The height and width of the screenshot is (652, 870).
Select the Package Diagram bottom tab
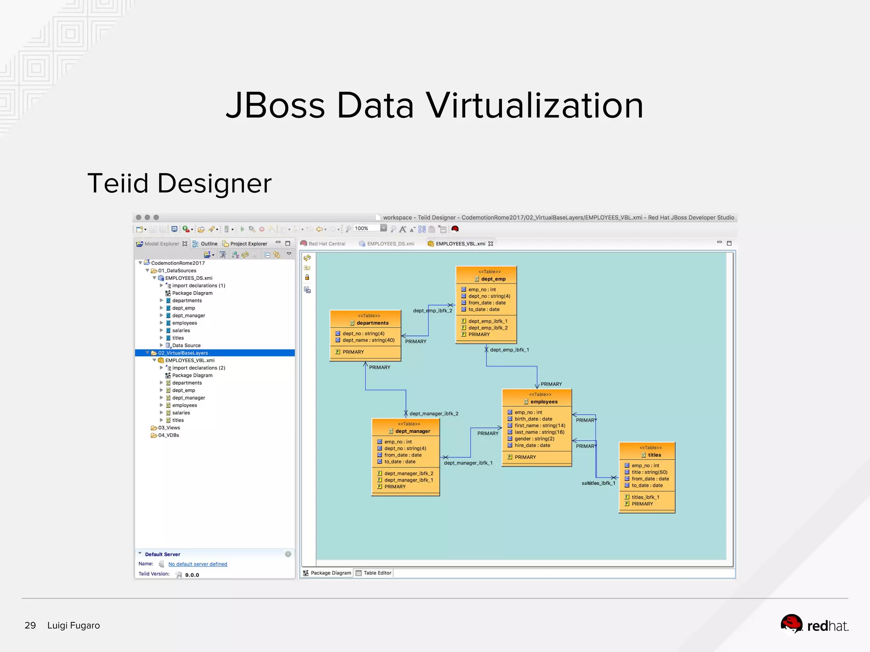[x=327, y=573]
